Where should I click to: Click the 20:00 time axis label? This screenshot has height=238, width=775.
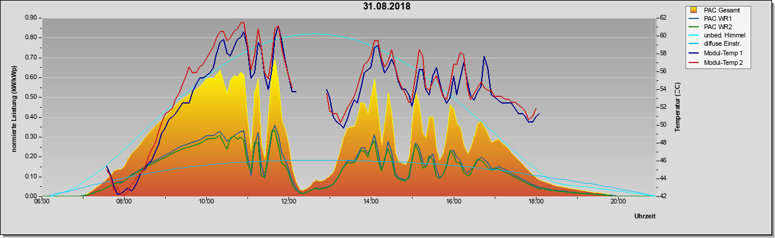pos(618,201)
